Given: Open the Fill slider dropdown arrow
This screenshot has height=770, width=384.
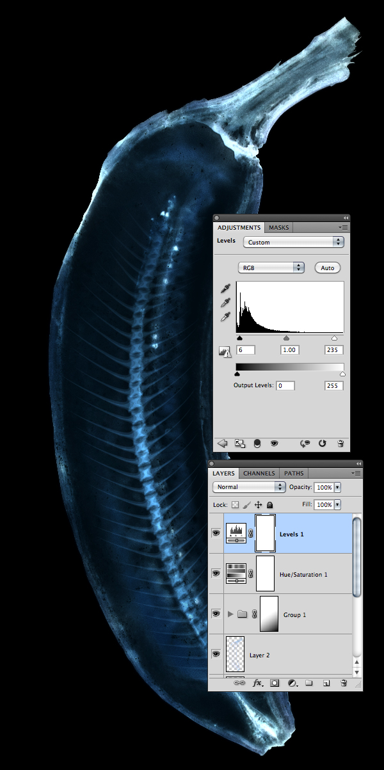Looking at the screenshot, I should [337, 504].
